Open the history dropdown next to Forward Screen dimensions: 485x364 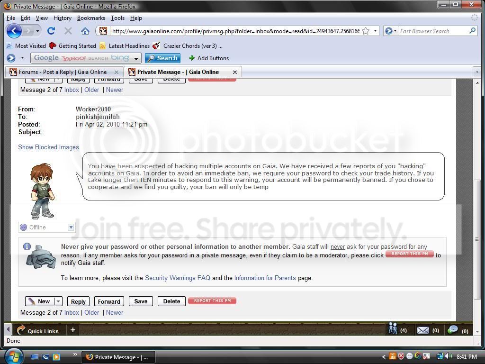pos(37,31)
